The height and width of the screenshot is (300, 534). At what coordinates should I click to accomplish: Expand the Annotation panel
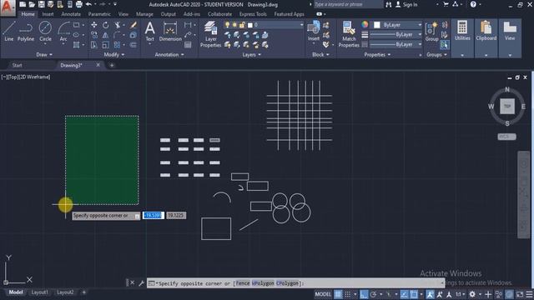click(x=169, y=54)
